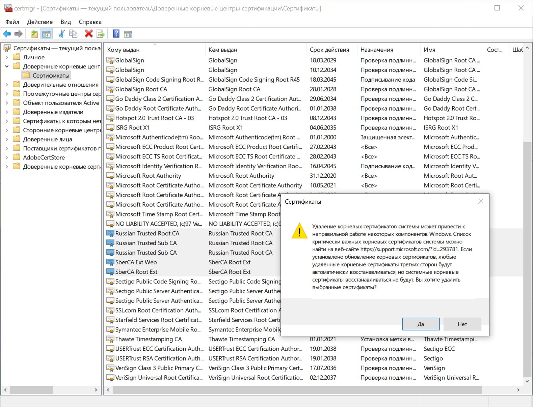The height and width of the screenshot is (407, 533).
Task: Click the certificate icon of VeriSign Universal Root
Action: pyautogui.click(x=110, y=378)
